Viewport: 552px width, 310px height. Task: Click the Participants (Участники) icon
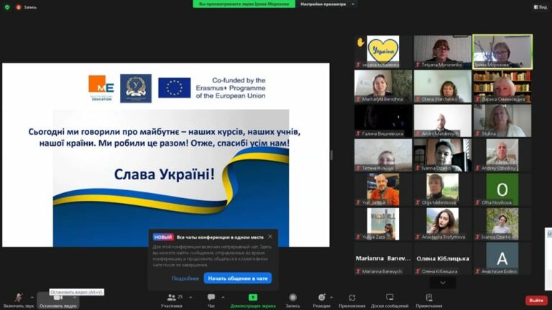pyautogui.click(x=172, y=298)
